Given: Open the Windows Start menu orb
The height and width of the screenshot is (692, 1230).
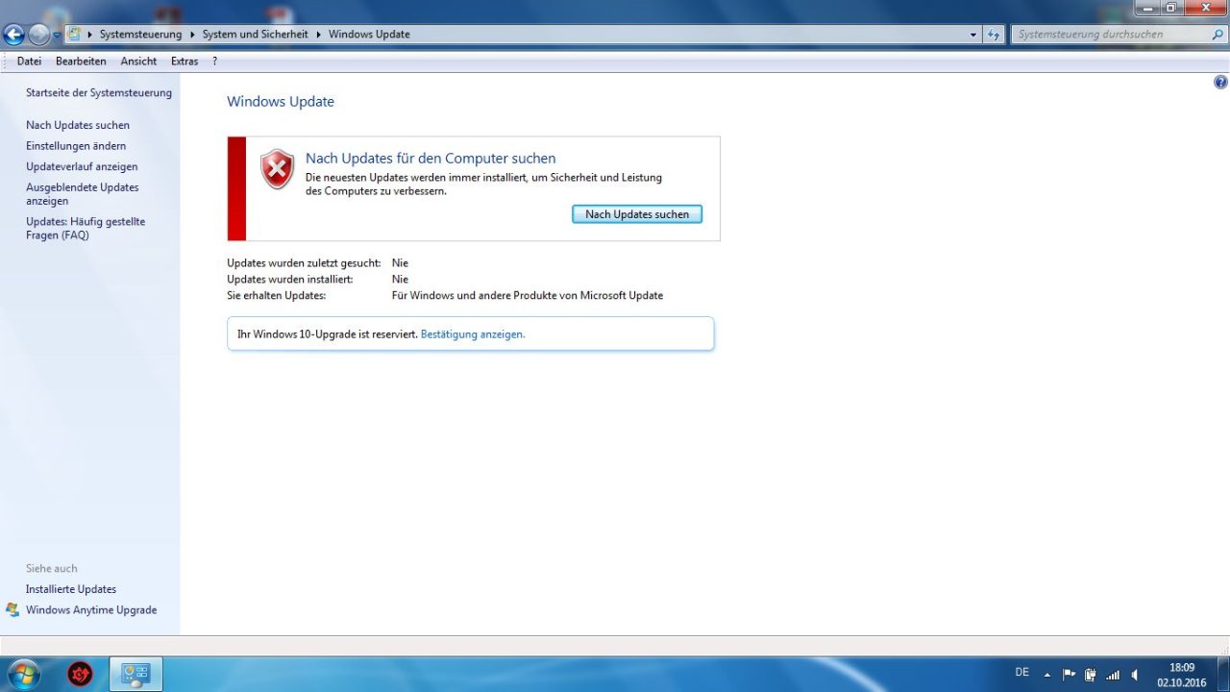Looking at the screenshot, I should pyautogui.click(x=23, y=674).
